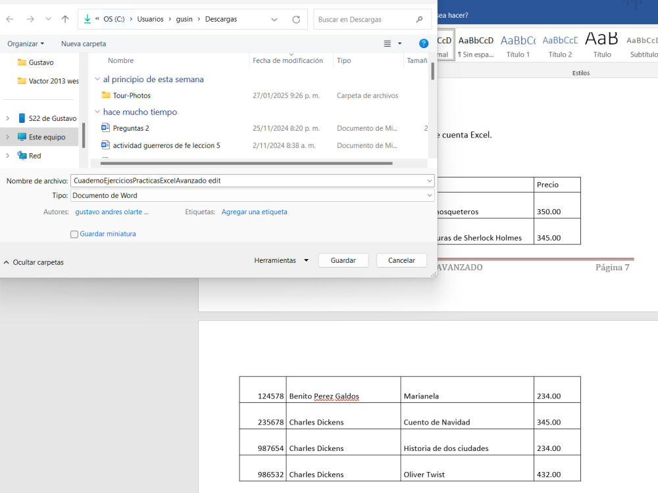
Task: Click the Guardar button
Action: [343, 260]
